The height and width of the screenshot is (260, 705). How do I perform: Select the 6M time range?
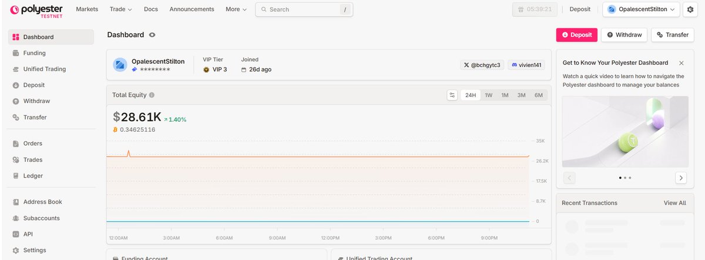tap(539, 95)
